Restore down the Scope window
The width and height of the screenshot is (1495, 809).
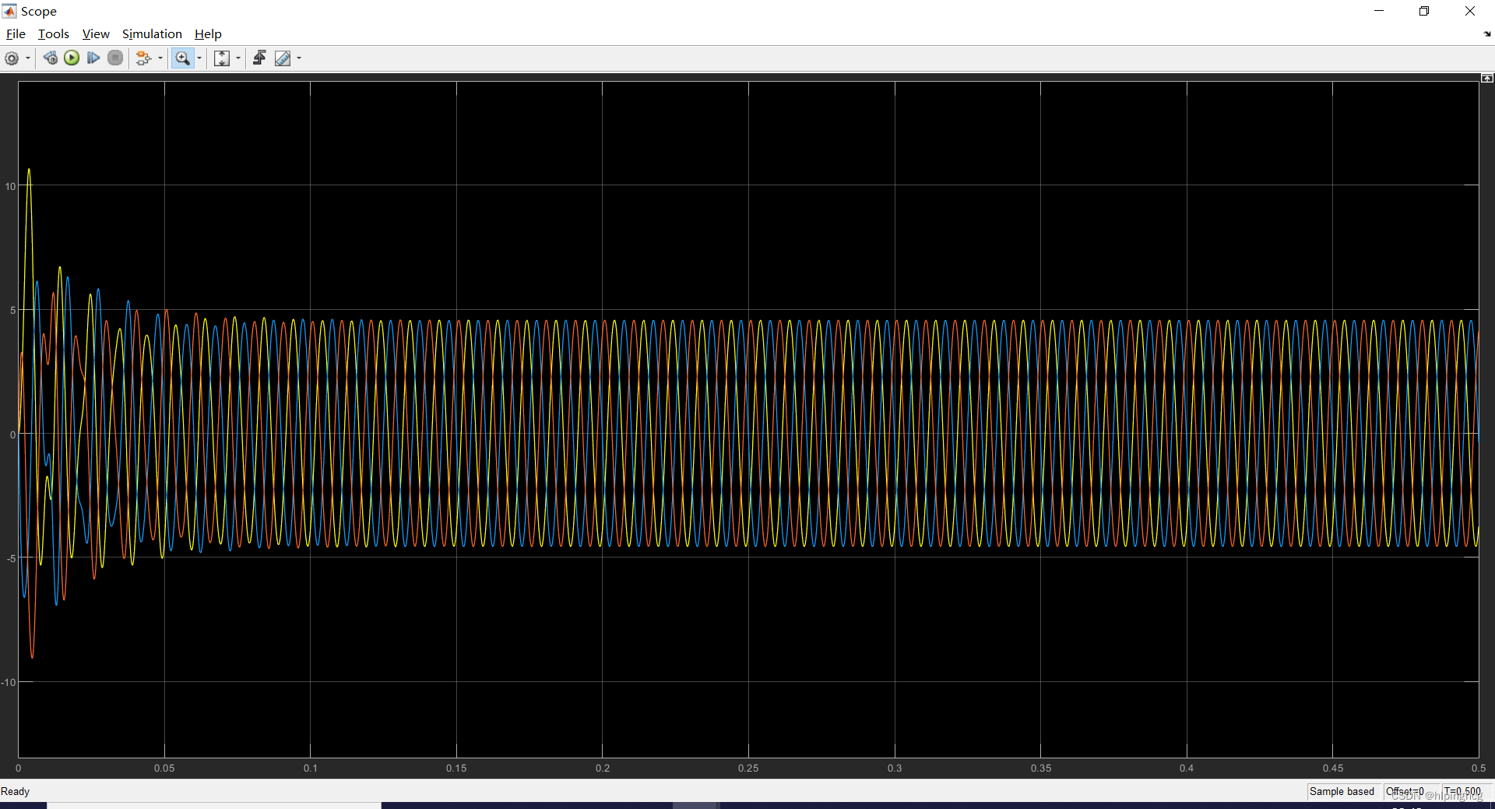click(x=1424, y=11)
